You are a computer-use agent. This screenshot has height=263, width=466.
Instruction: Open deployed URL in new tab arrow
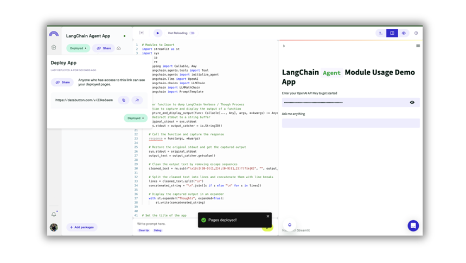coord(137,101)
